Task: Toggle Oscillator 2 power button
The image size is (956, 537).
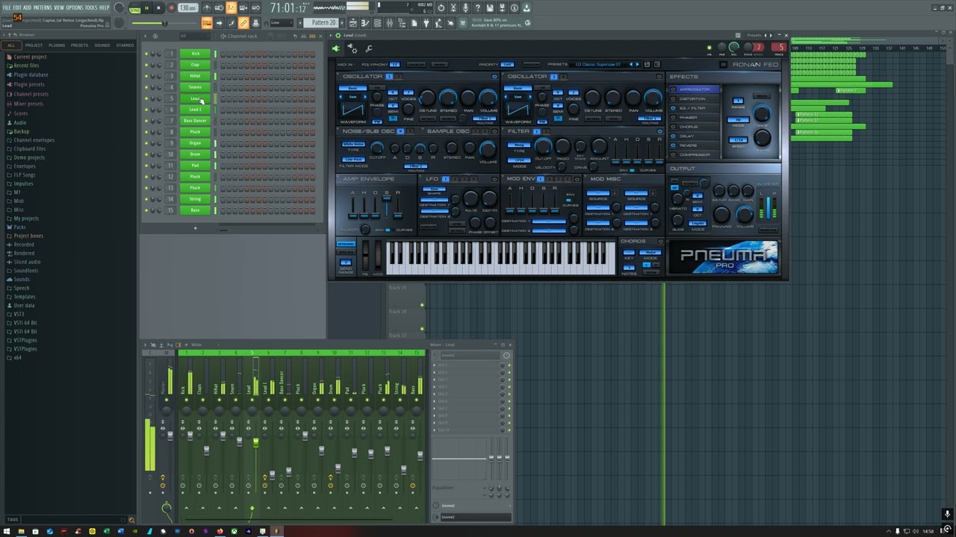Action: 659,76
